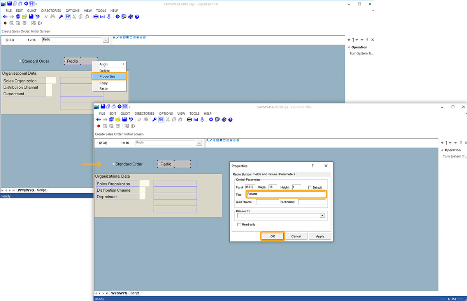The image size is (467, 301).
Task: Open the DIRECTORIES menu in the front window
Action: pos(144,114)
